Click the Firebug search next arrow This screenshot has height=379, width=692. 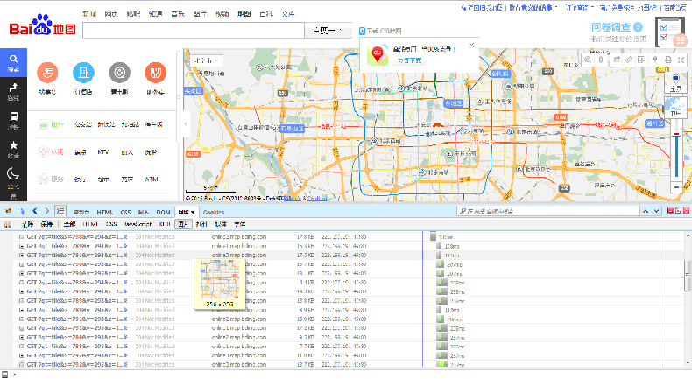click(x=656, y=211)
